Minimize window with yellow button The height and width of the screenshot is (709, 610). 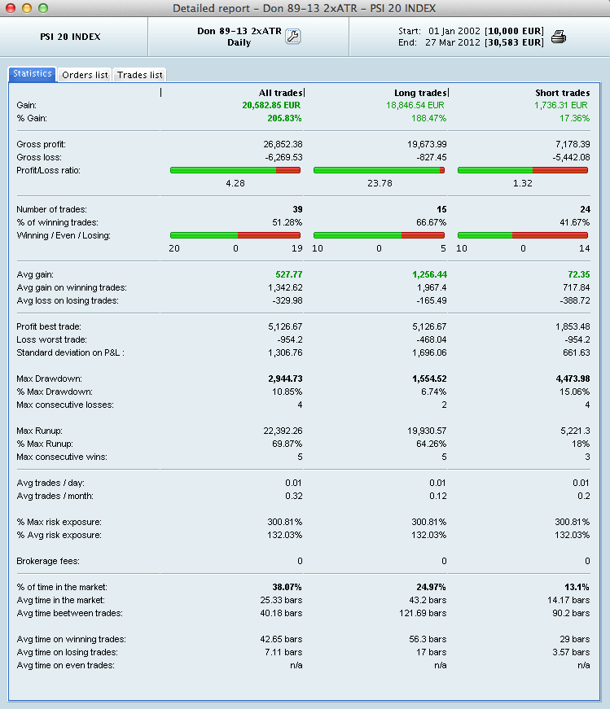point(27,8)
